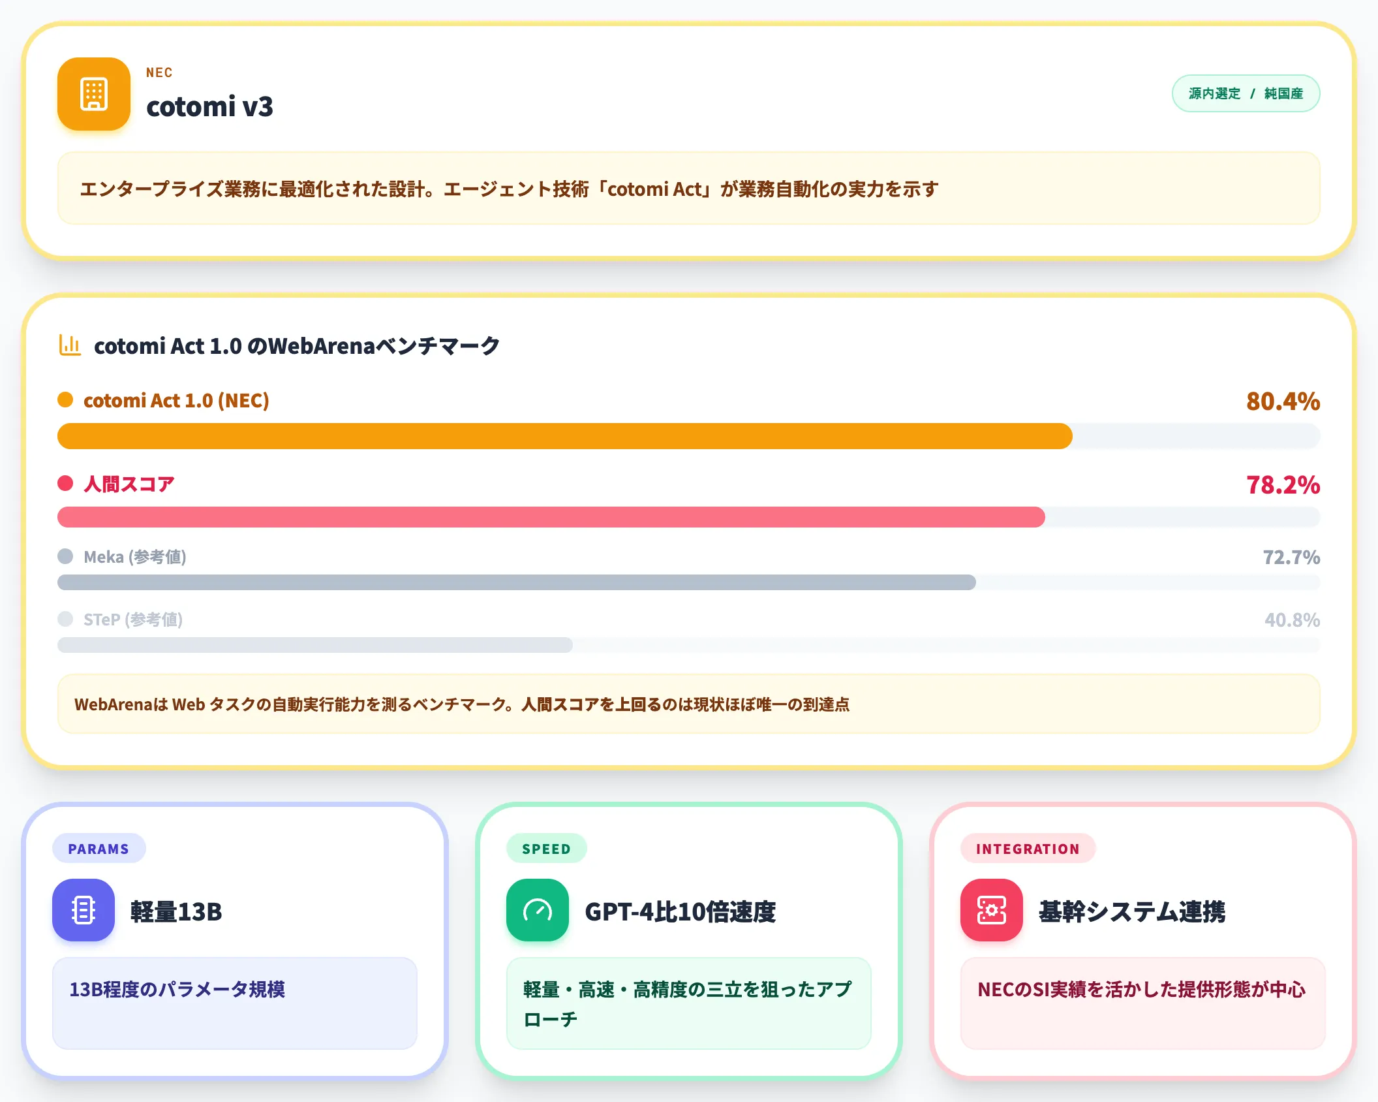Click the purple chip icon next to 軽量13B
This screenshot has width=1378, height=1102.
84,910
